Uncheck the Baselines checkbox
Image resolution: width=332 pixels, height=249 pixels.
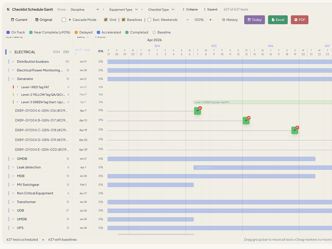[123, 20]
